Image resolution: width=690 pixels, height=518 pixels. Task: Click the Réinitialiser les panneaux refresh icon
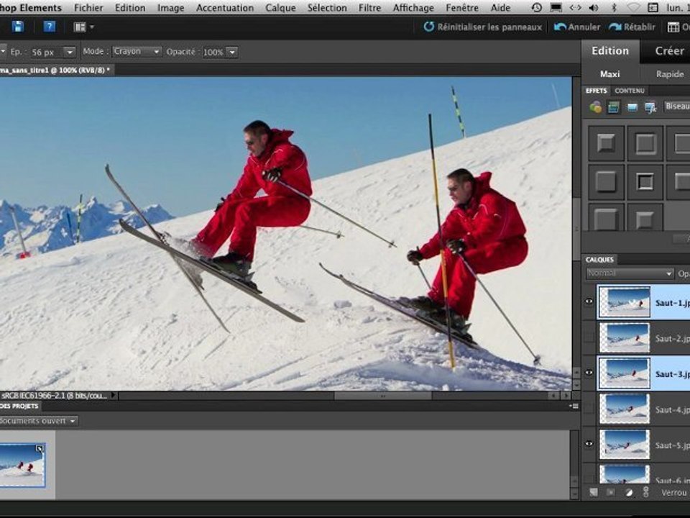(428, 27)
